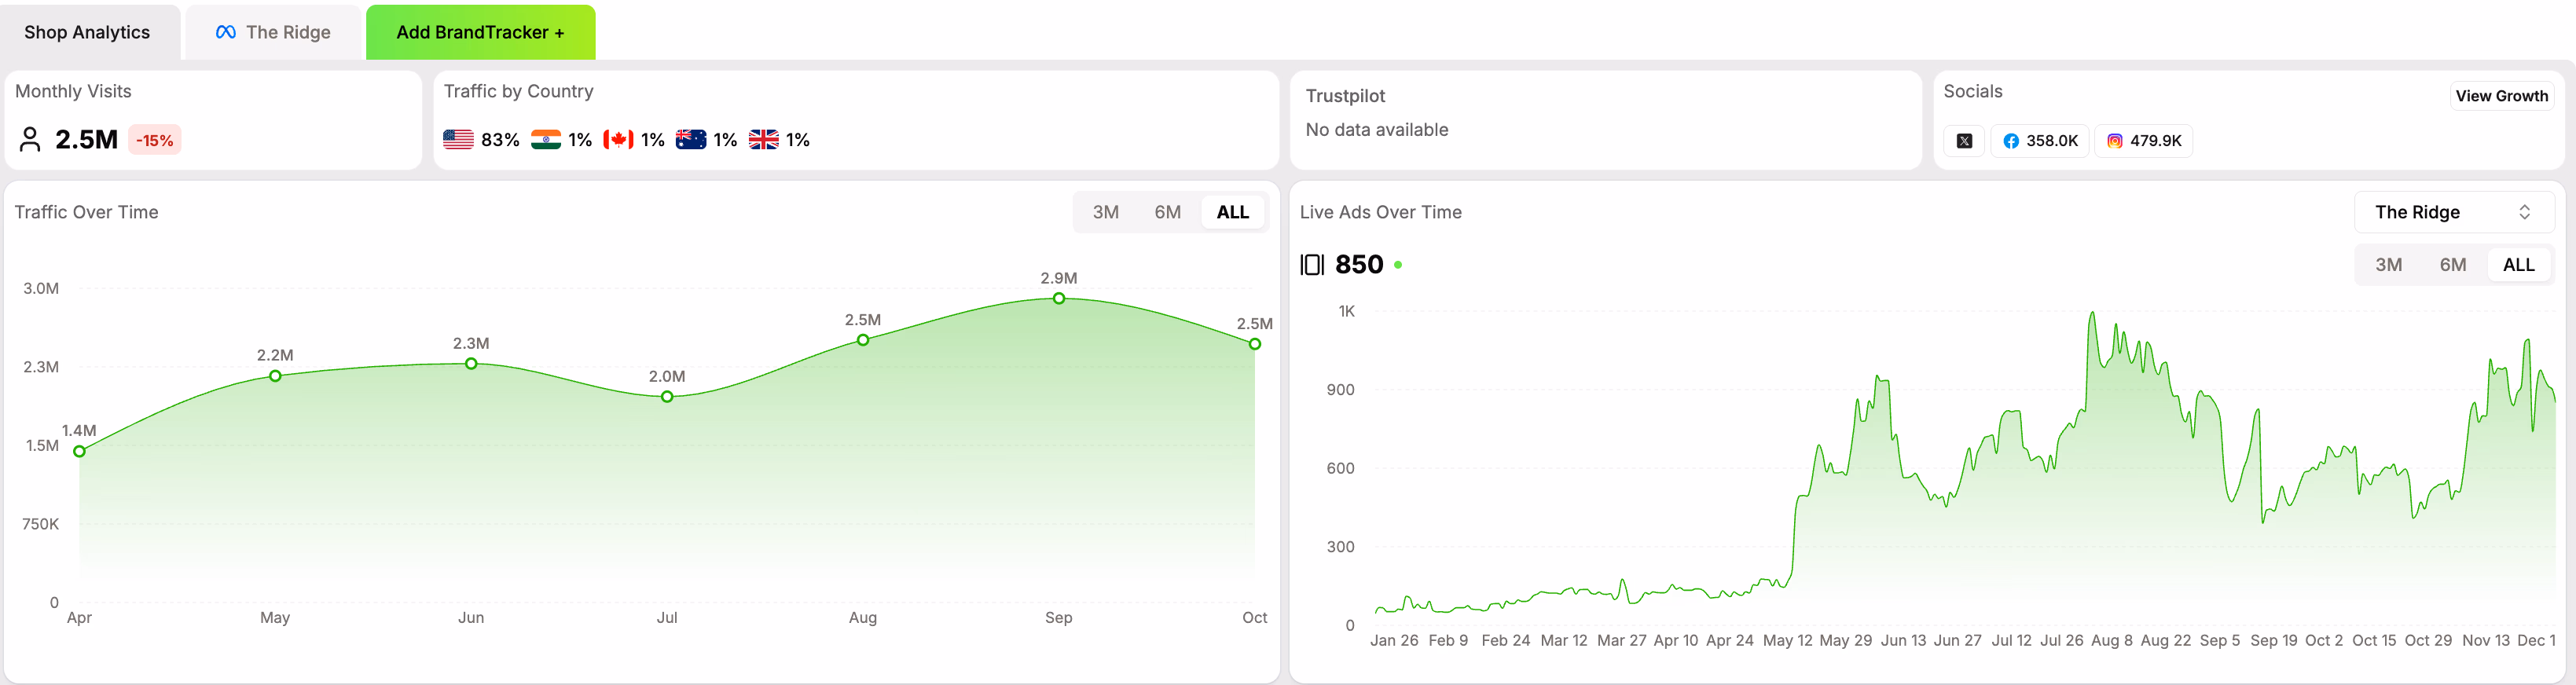The width and height of the screenshot is (2576, 685).
Task: Open the Facebook 358.0K followers badge
Action: point(2040,141)
